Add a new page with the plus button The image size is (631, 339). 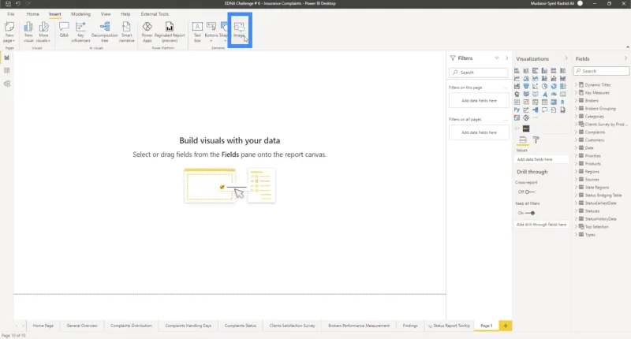click(506, 326)
